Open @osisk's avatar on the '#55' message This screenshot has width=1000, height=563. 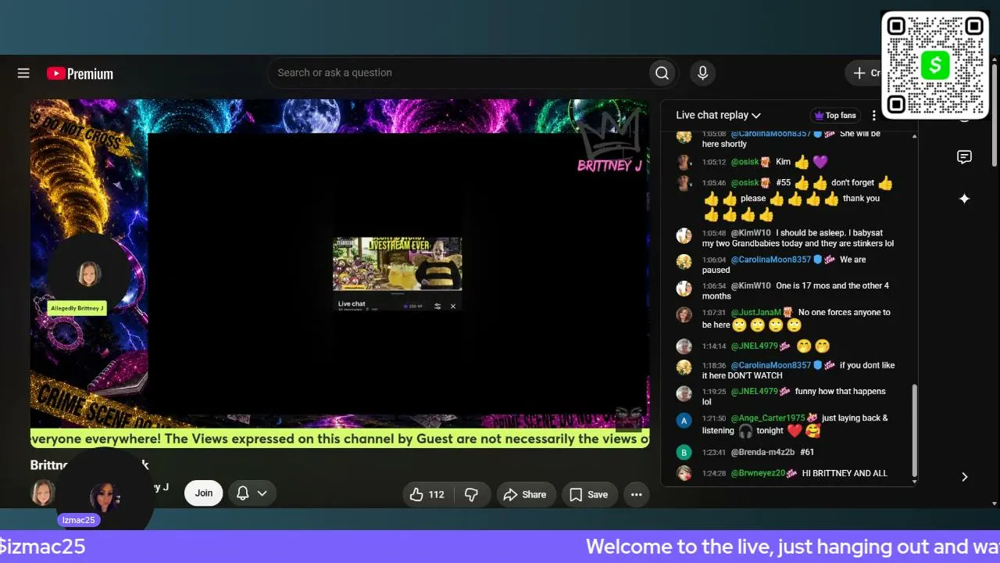pyautogui.click(x=684, y=183)
